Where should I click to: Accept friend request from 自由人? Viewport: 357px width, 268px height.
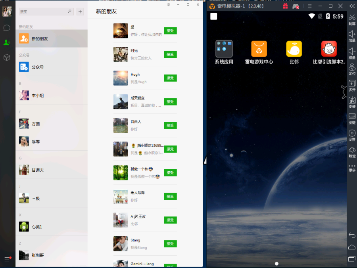click(x=170, y=125)
